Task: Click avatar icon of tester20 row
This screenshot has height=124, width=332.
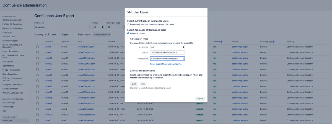Action: pyautogui.click(x=37, y=115)
